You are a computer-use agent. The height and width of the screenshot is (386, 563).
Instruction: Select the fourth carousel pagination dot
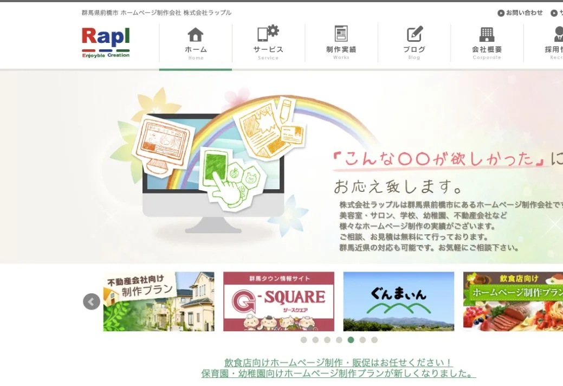click(339, 340)
